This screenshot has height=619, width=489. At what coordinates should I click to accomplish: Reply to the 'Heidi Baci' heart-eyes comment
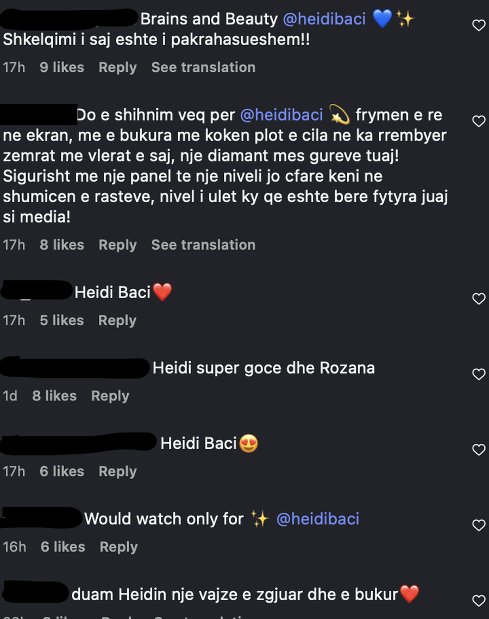coord(117,472)
